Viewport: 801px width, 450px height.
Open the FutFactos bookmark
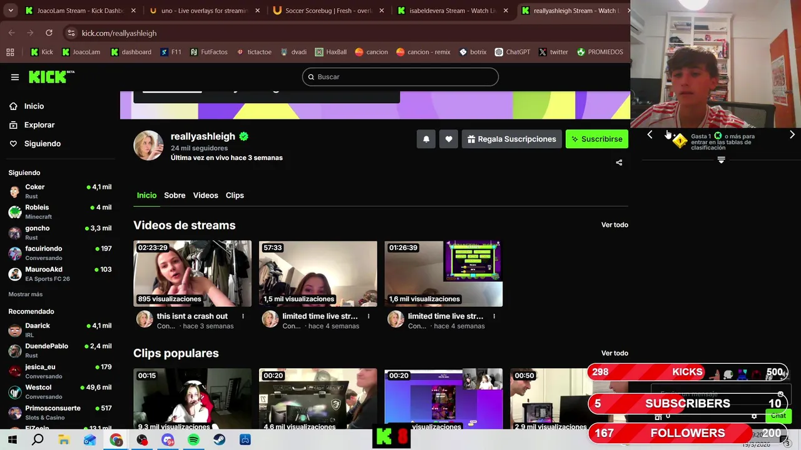pyautogui.click(x=209, y=52)
